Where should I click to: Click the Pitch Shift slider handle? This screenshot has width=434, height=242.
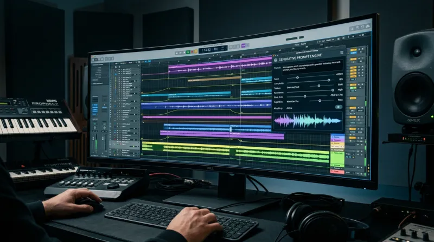click(x=305, y=96)
